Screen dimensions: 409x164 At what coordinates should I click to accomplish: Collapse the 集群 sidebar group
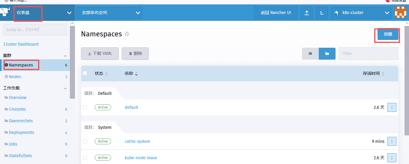point(66,56)
